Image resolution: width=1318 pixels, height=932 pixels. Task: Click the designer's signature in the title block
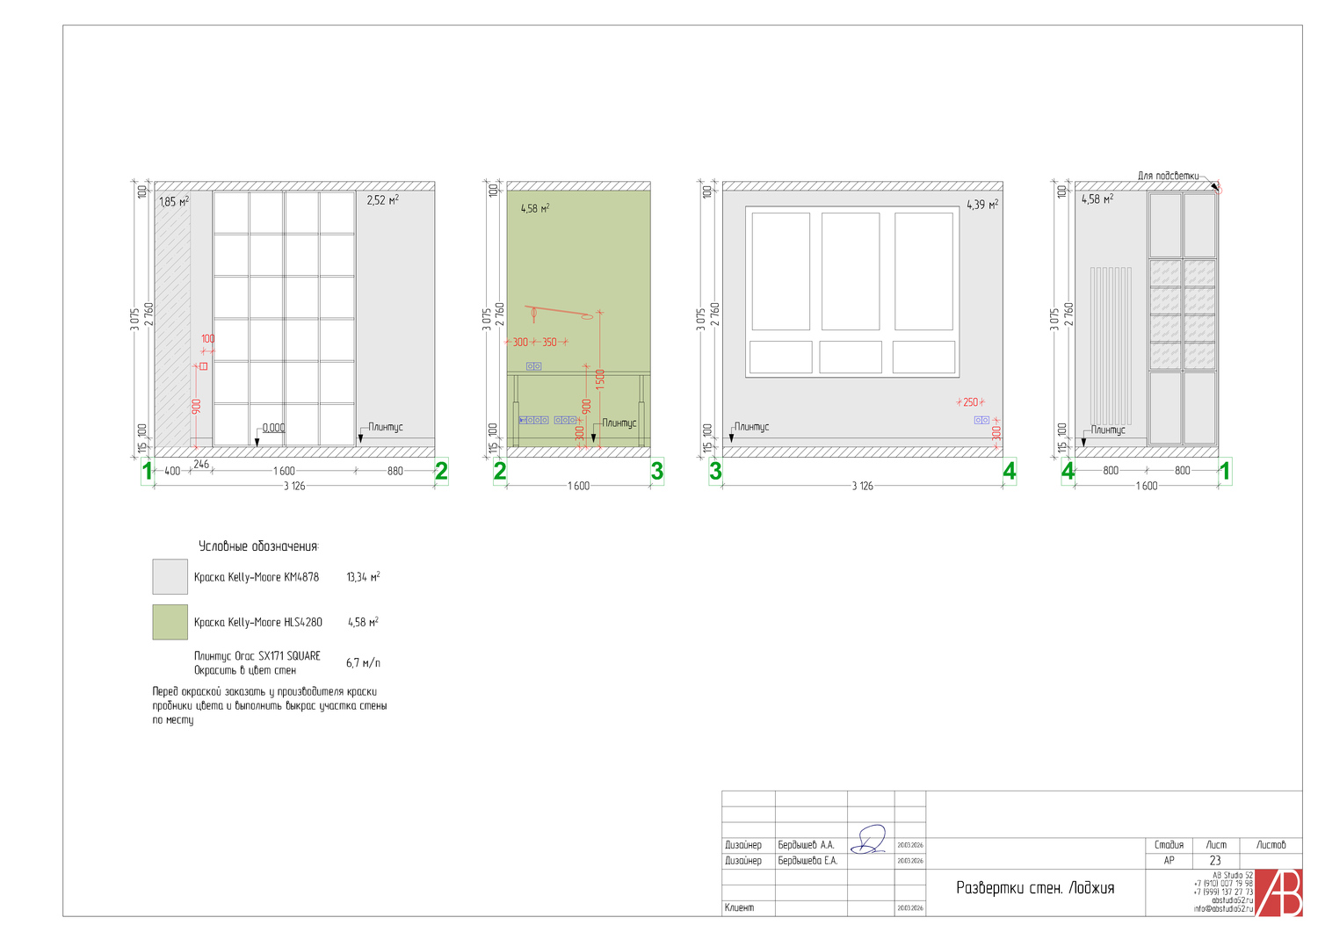coord(870,841)
